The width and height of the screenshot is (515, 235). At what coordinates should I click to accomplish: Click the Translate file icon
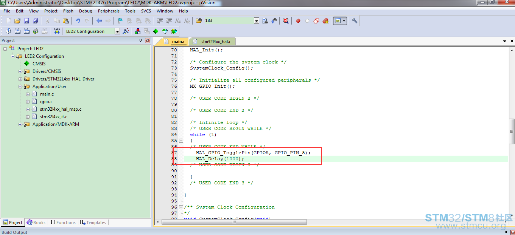click(8, 31)
